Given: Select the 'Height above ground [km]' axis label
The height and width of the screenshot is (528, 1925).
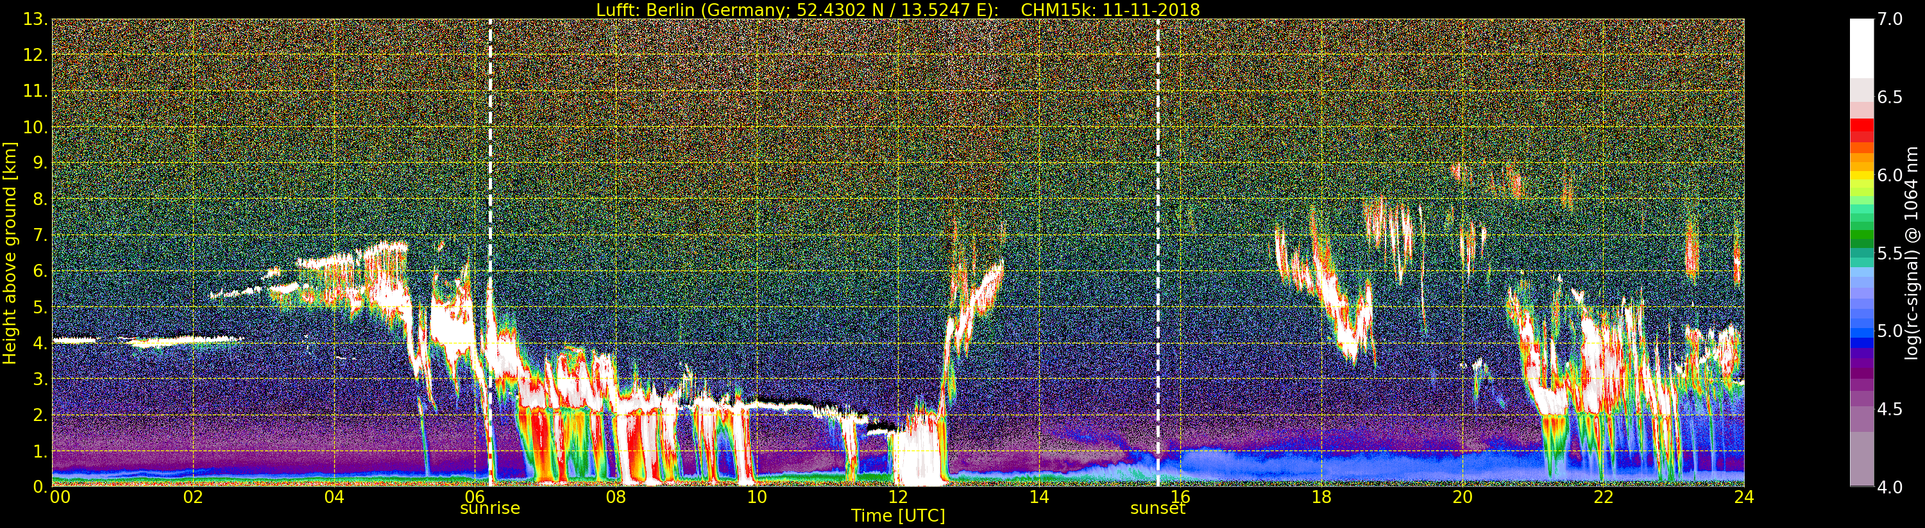Looking at the screenshot, I should (10, 252).
